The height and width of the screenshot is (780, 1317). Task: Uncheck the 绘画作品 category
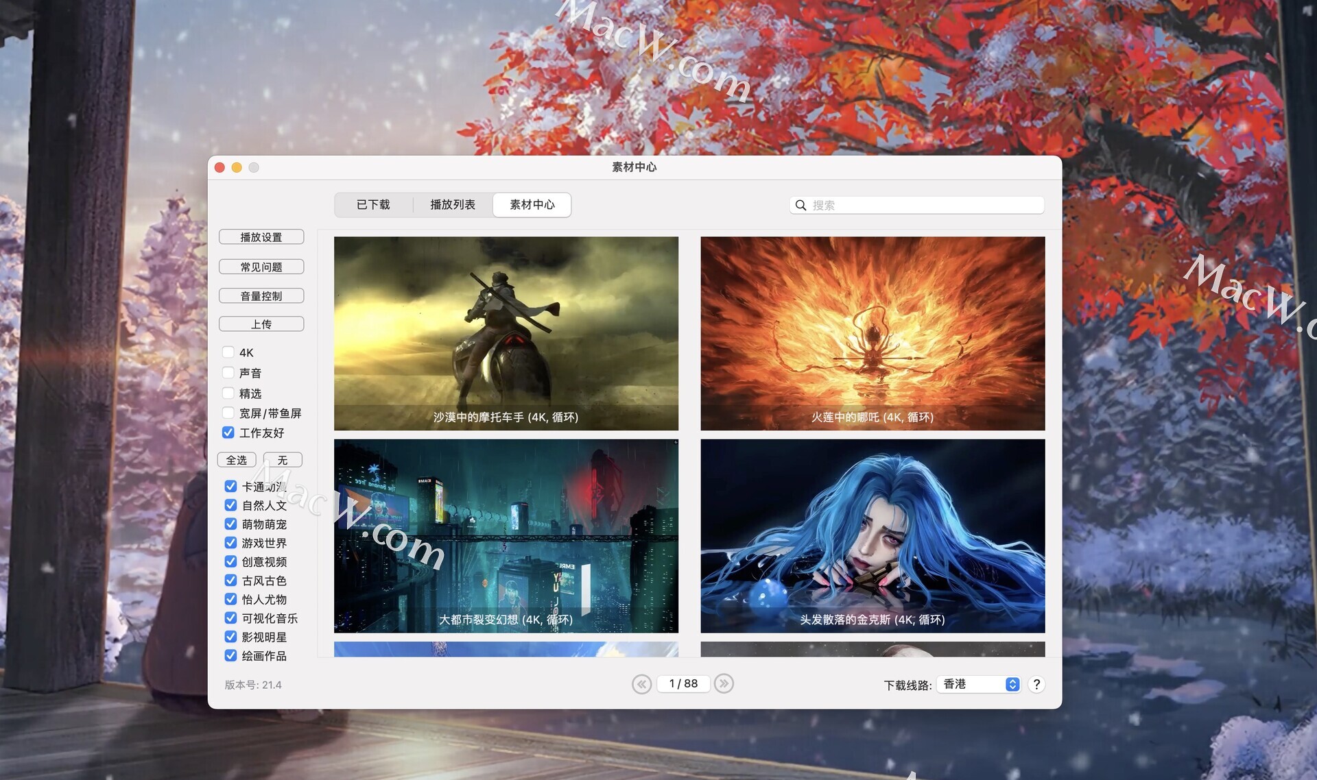click(231, 656)
